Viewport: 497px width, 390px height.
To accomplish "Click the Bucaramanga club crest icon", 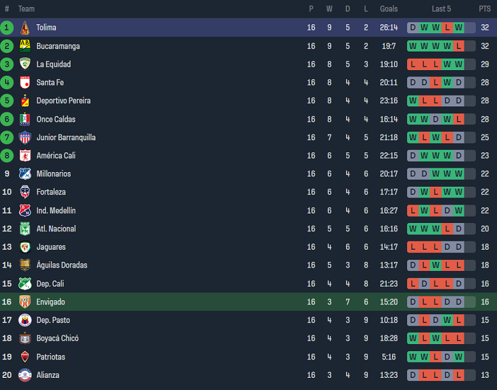I will (x=25, y=46).
